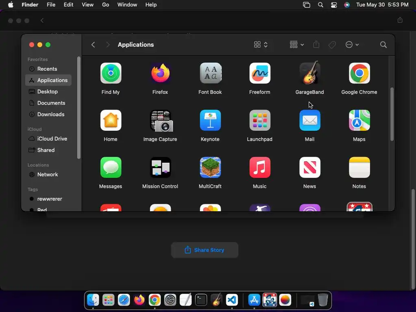Open Terminal from the Dock
The width and height of the screenshot is (416, 312).
pos(201,300)
